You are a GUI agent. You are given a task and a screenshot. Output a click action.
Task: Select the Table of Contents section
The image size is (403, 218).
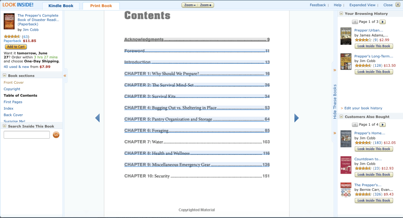[x=20, y=95]
